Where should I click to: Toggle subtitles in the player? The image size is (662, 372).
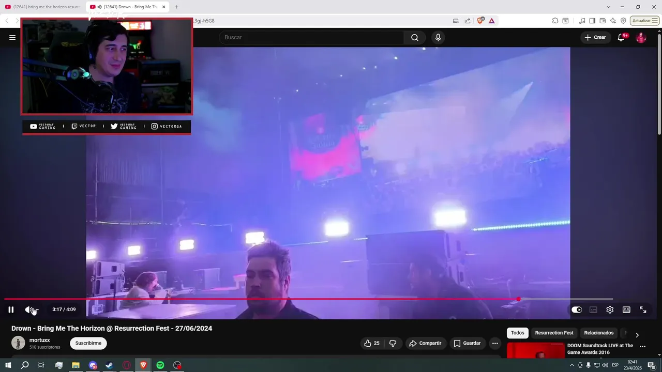(x=593, y=309)
